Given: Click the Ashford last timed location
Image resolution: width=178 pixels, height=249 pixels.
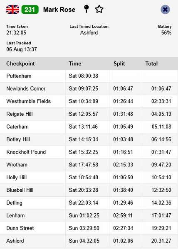Looking at the screenshot, I should [89, 33].
